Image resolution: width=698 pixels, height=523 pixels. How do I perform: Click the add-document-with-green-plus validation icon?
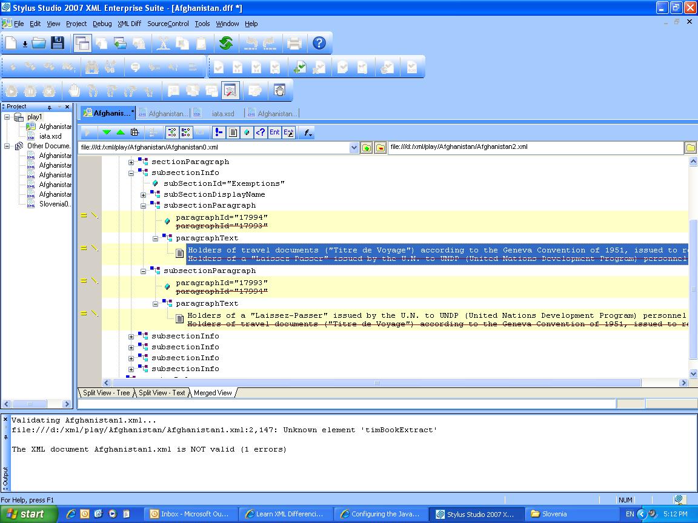tap(299, 68)
